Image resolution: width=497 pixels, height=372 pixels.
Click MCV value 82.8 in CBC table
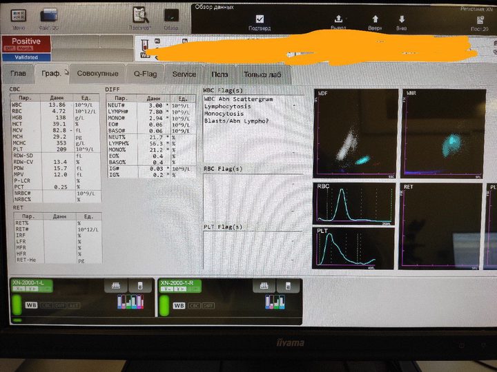[59, 130]
